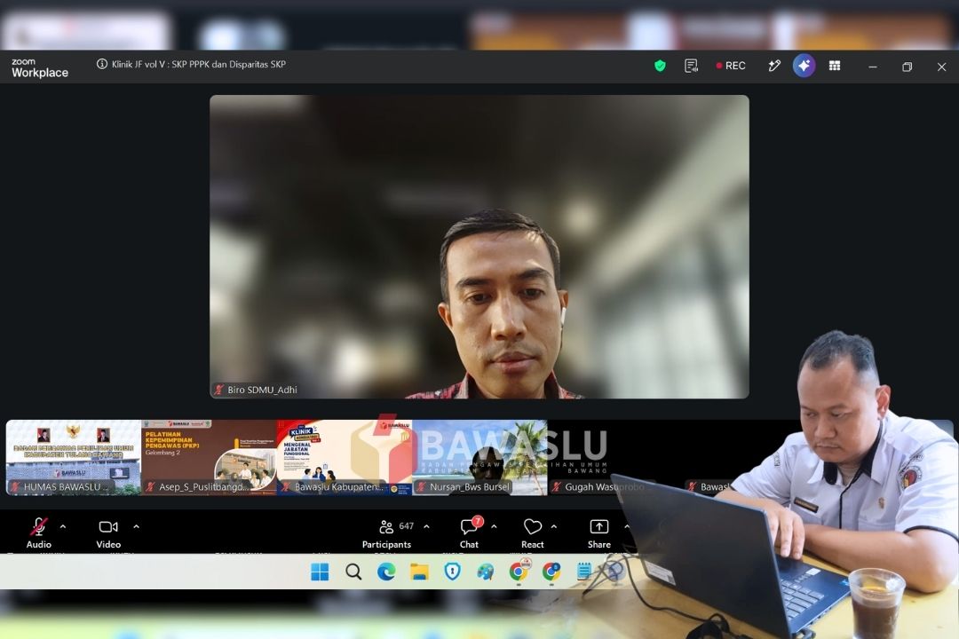Image resolution: width=959 pixels, height=639 pixels.
Task: Change layout with the grid view icon
Action: (x=834, y=66)
